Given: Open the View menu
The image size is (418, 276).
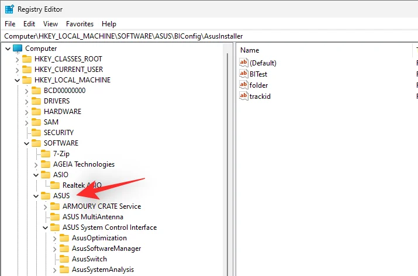Looking at the screenshot, I should (50, 24).
